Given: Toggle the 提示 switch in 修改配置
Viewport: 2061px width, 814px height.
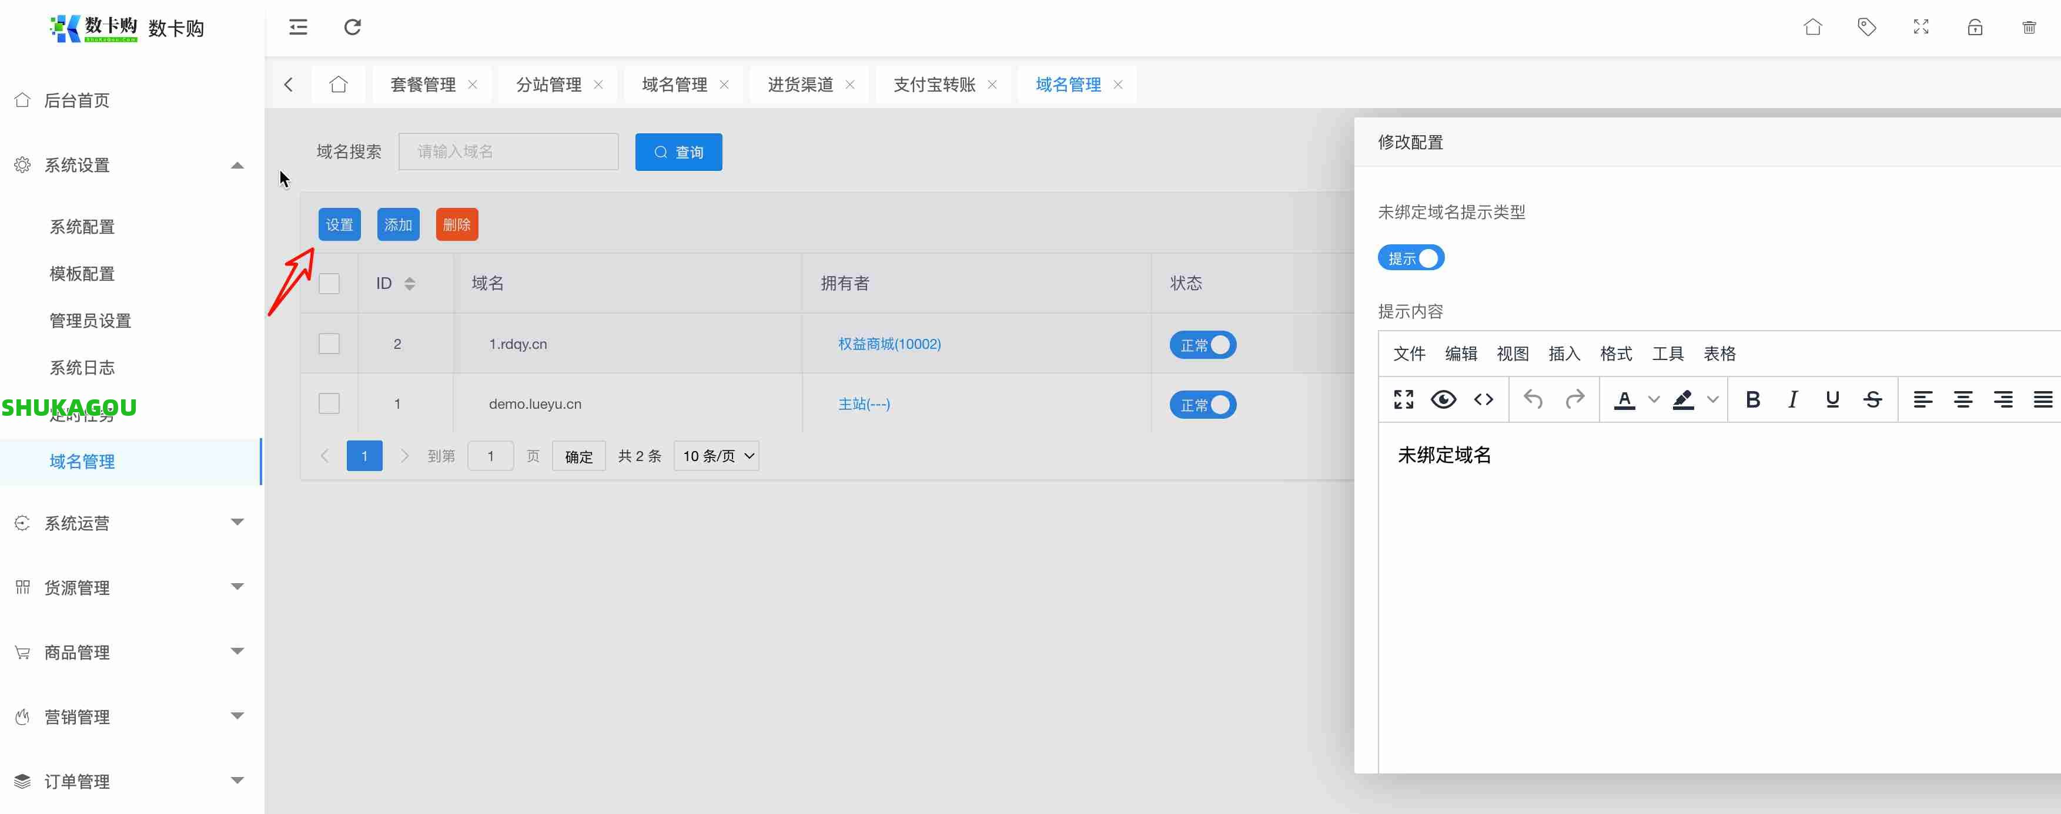Looking at the screenshot, I should coord(1410,257).
